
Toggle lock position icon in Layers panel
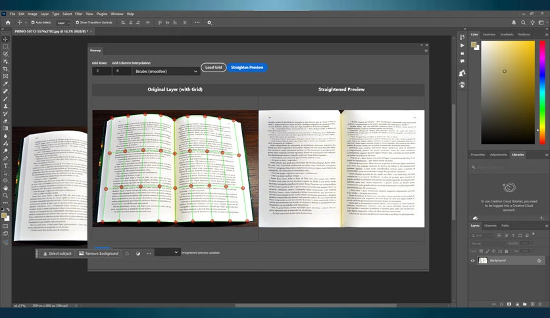tap(493, 251)
